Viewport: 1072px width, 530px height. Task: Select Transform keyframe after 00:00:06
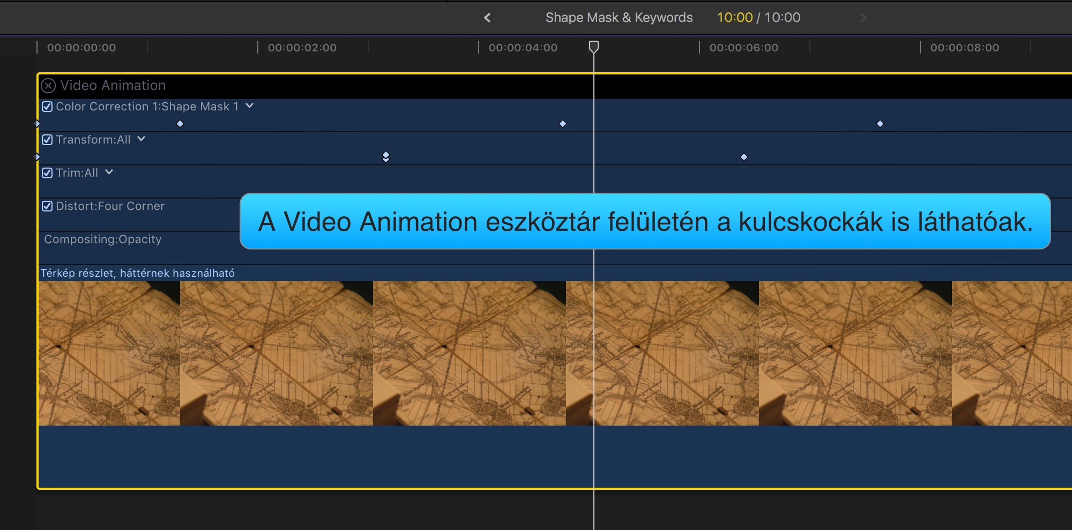(744, 157)
